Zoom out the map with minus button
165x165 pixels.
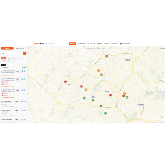pyautogui.click(x=163, y=120)
